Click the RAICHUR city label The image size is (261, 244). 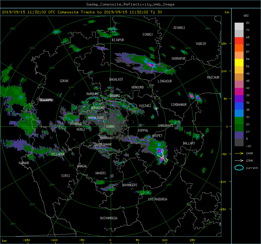click(213, 77)
